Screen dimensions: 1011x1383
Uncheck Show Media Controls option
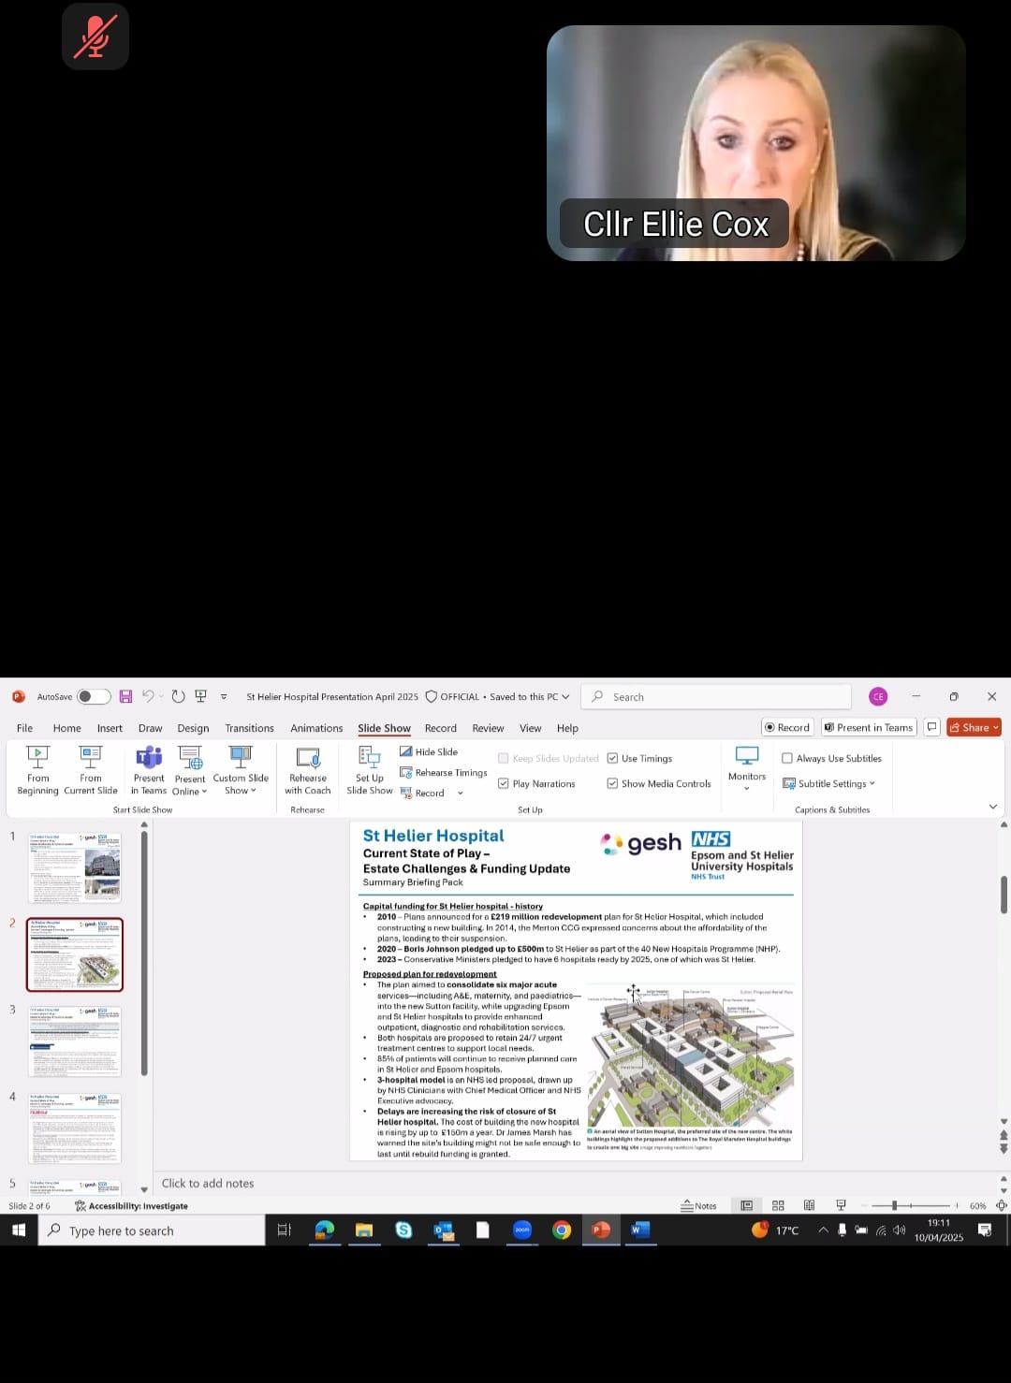(x=612, y=784)
